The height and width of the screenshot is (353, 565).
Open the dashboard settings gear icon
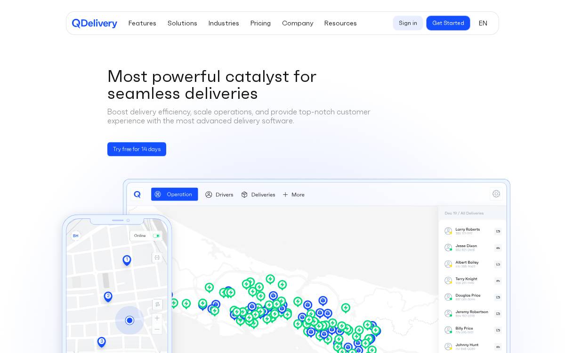[496, 194]
